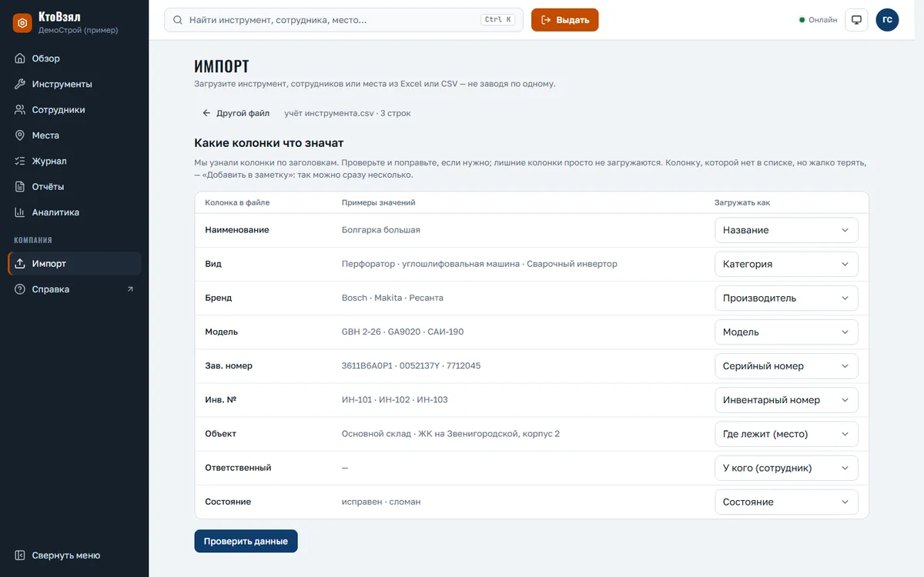Screen dimensions: 924x577
Task: Click the КтоВзял orange logo icon
Action: [x=22, y=23]
